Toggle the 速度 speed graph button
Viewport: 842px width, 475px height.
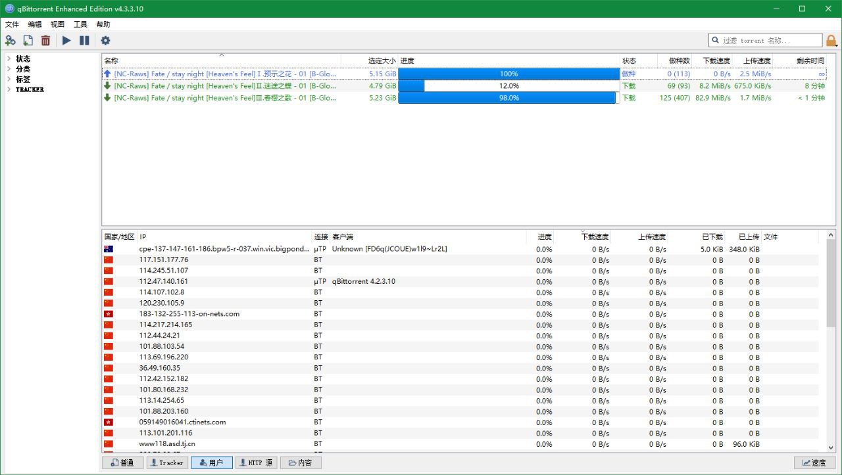click(x=814, y=463)
